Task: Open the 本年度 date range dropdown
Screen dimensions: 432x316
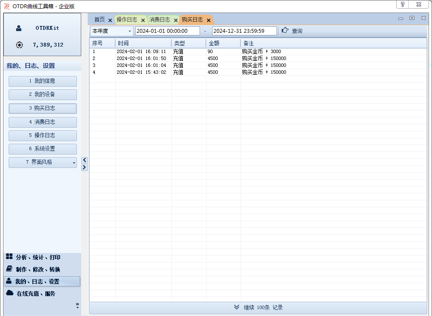Action: pyautogui.click(x=130, y=31)
